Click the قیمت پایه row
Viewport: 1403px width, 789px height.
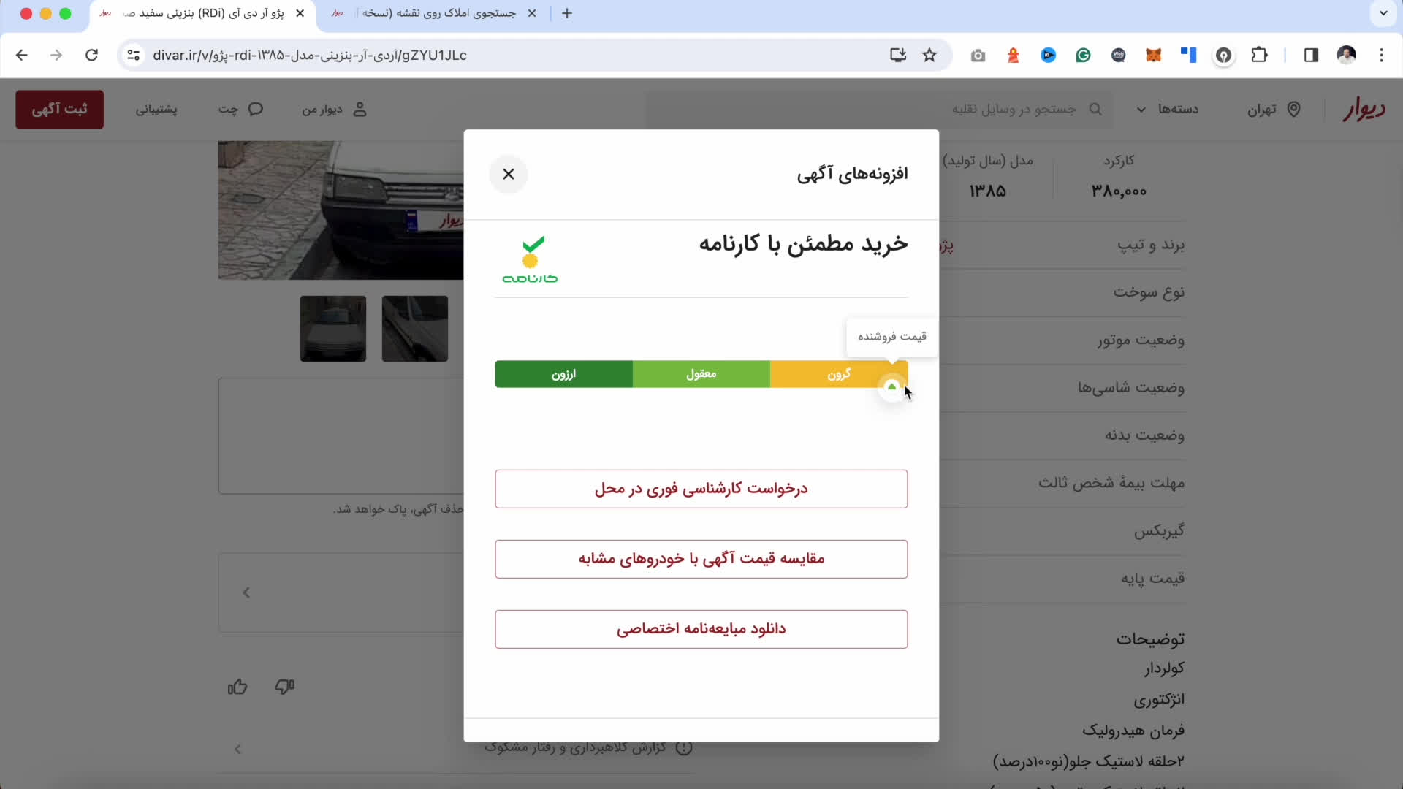[1061, 579]
